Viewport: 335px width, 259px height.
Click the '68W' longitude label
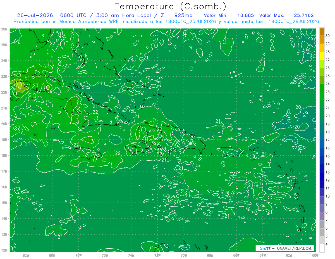click(210, 255)
